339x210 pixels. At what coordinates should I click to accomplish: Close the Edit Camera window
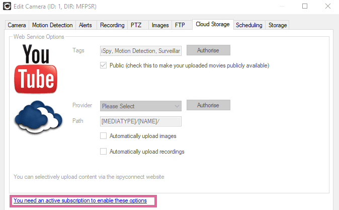click(x=328, y=6)
